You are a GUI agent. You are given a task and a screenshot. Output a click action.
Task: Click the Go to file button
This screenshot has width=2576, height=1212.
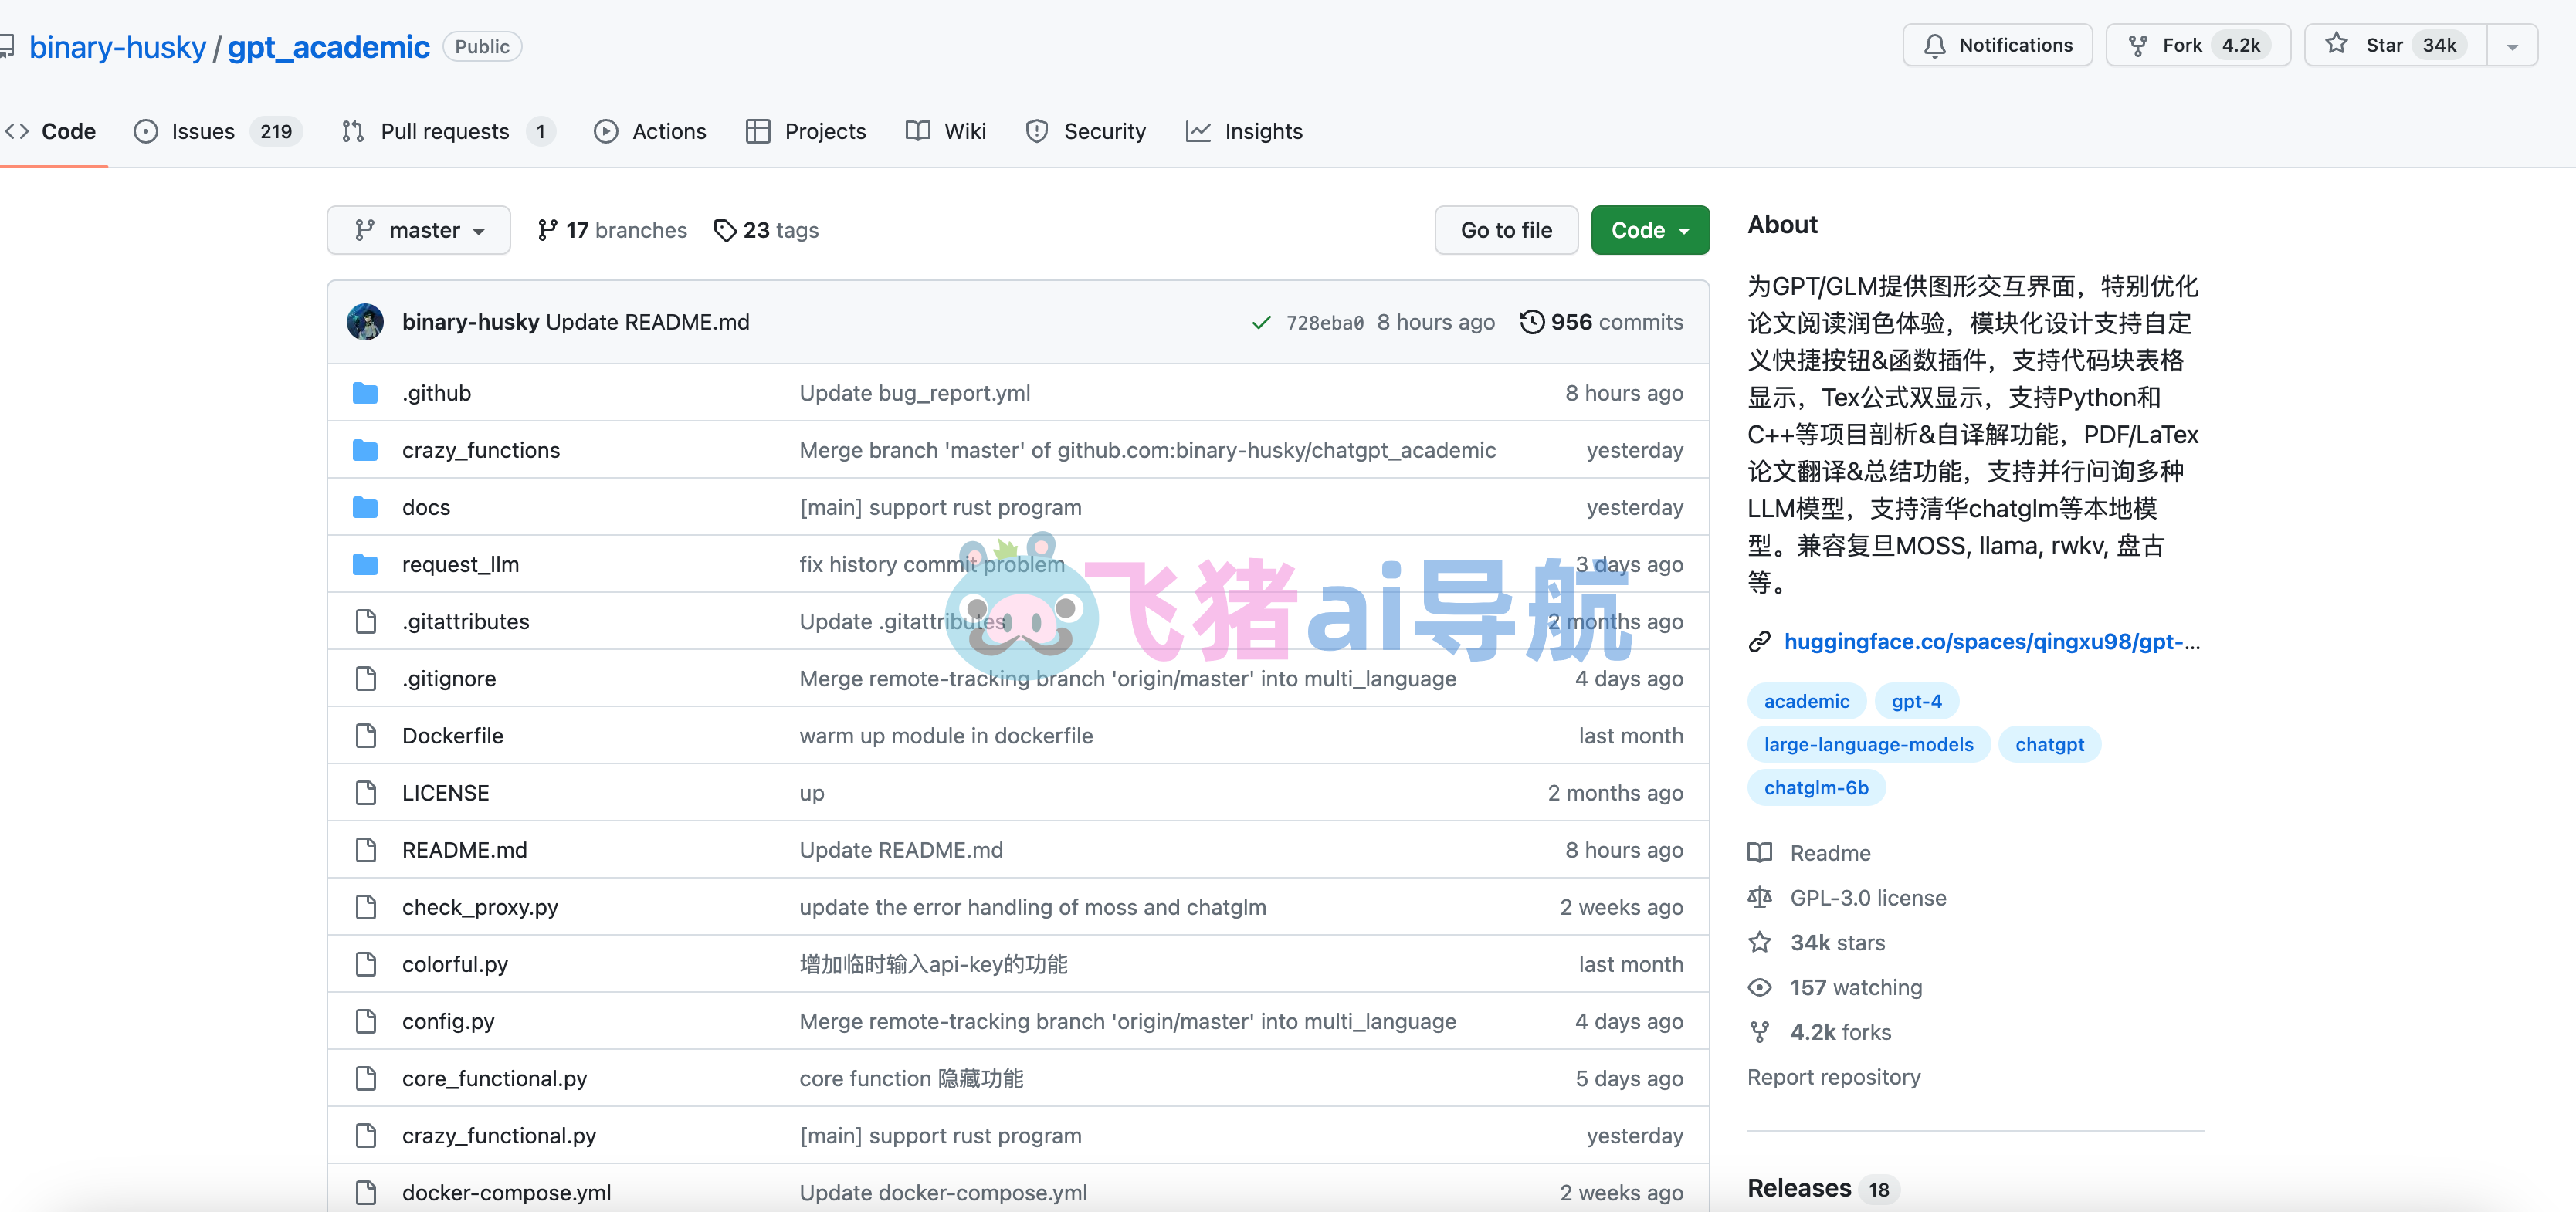click(1505, 229)
